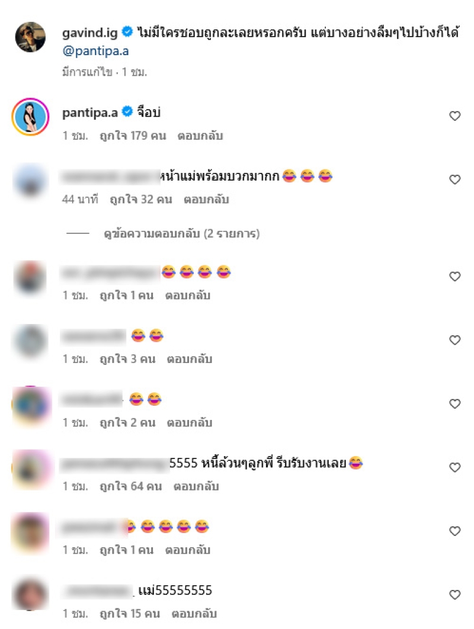Reply to pantipa.a's comment

[200, 136]
